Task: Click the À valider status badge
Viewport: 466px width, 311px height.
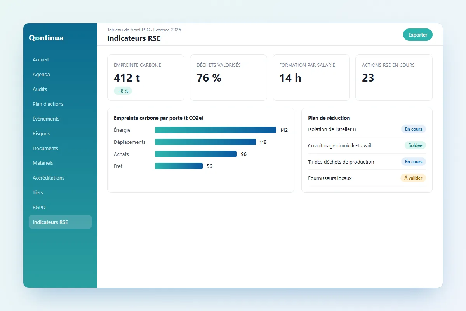Action: point(413,178)
